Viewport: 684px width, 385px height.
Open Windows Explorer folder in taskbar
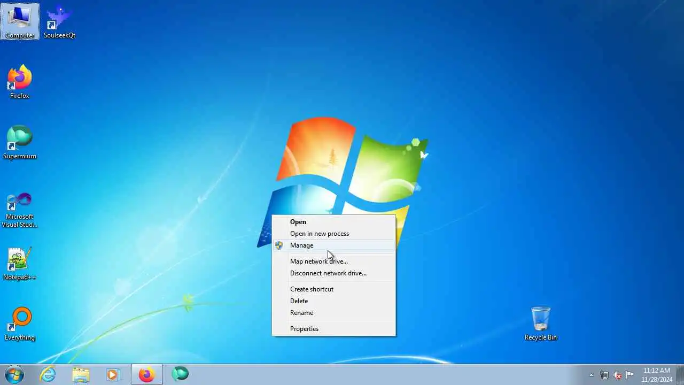click(81, 374)
